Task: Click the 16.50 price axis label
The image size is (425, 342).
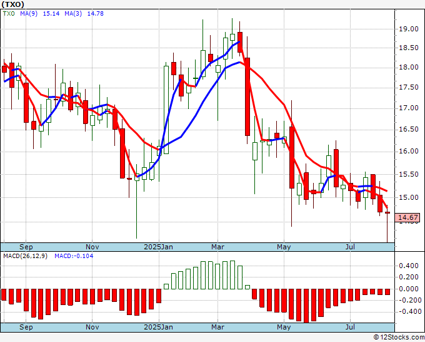Action: coord(409,129)
